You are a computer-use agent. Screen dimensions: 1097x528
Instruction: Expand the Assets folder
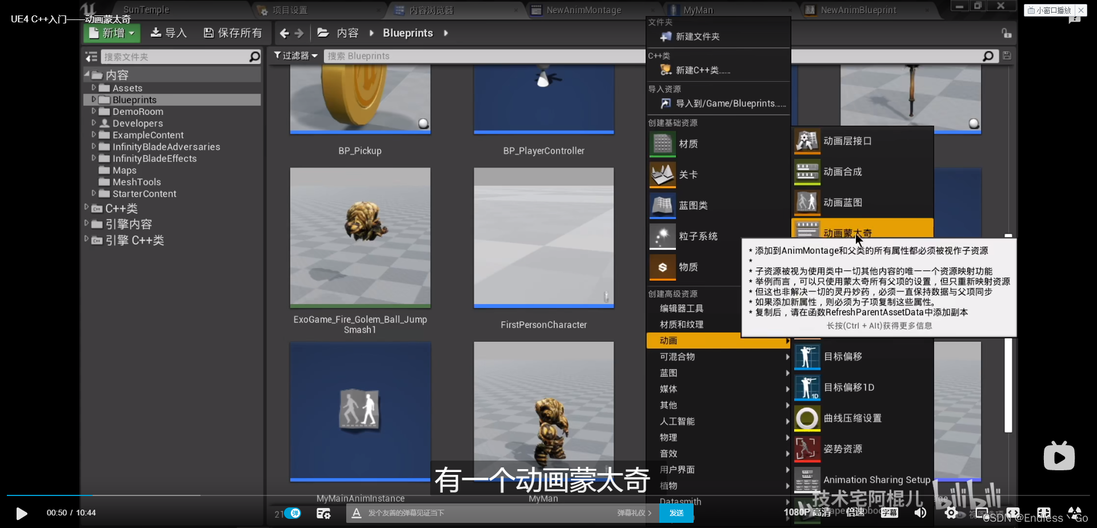pyautogui.click(x=94, y=88)
